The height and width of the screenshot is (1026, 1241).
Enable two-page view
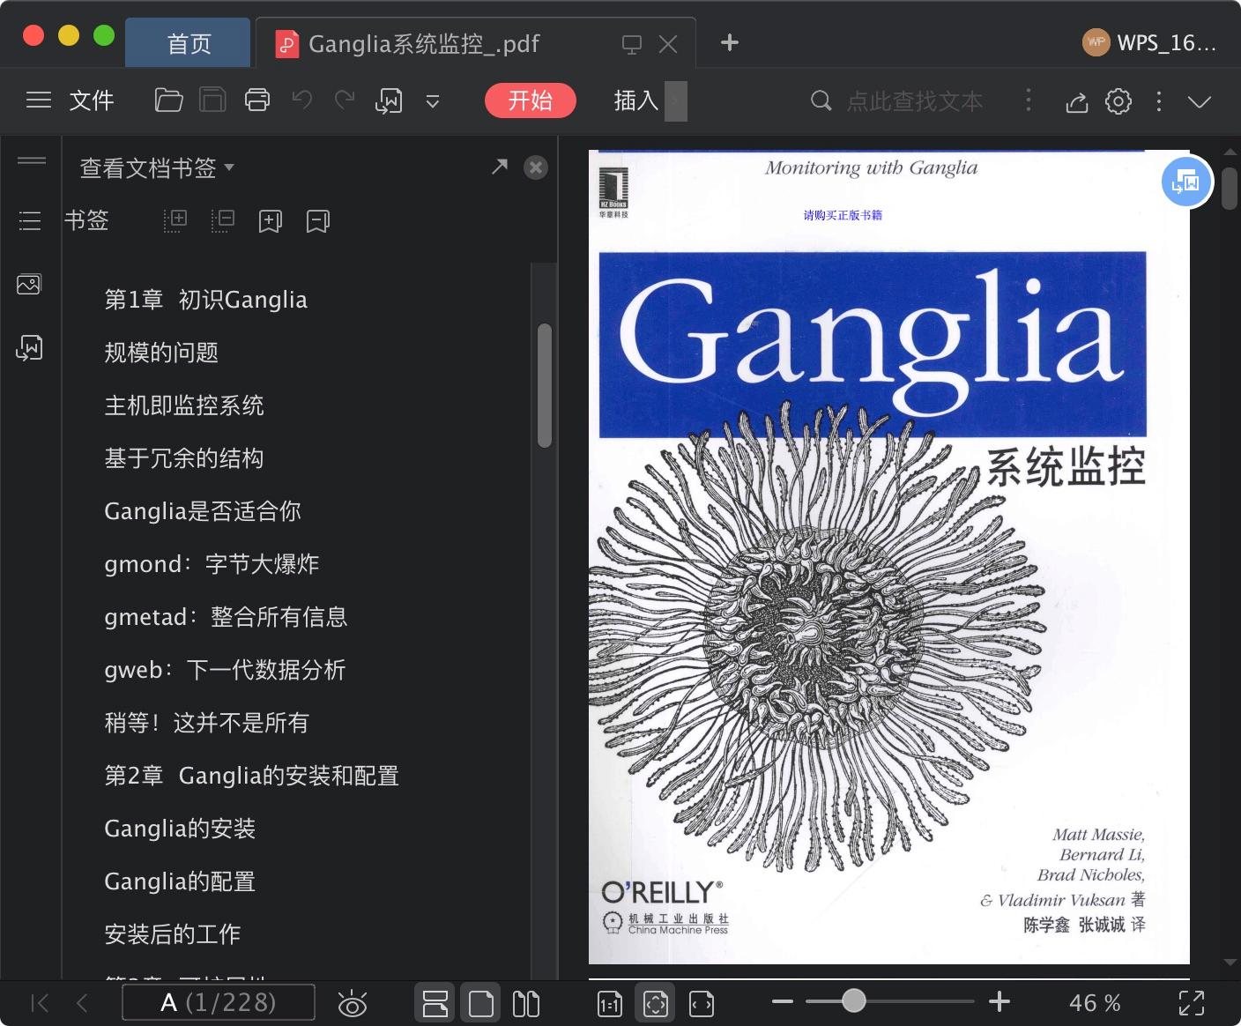tap(526, 1003)
